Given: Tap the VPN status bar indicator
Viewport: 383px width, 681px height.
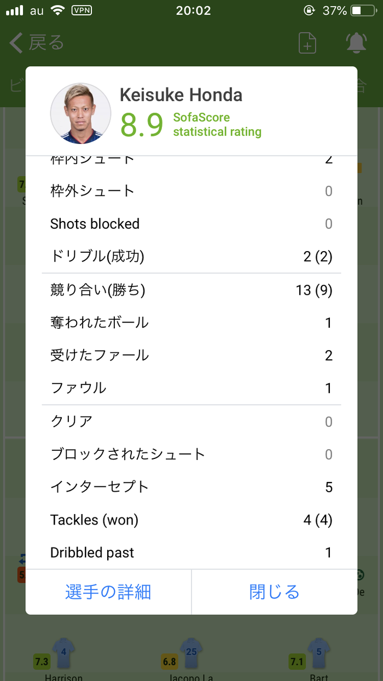Looking at the screenshot, I should (82, 10).
